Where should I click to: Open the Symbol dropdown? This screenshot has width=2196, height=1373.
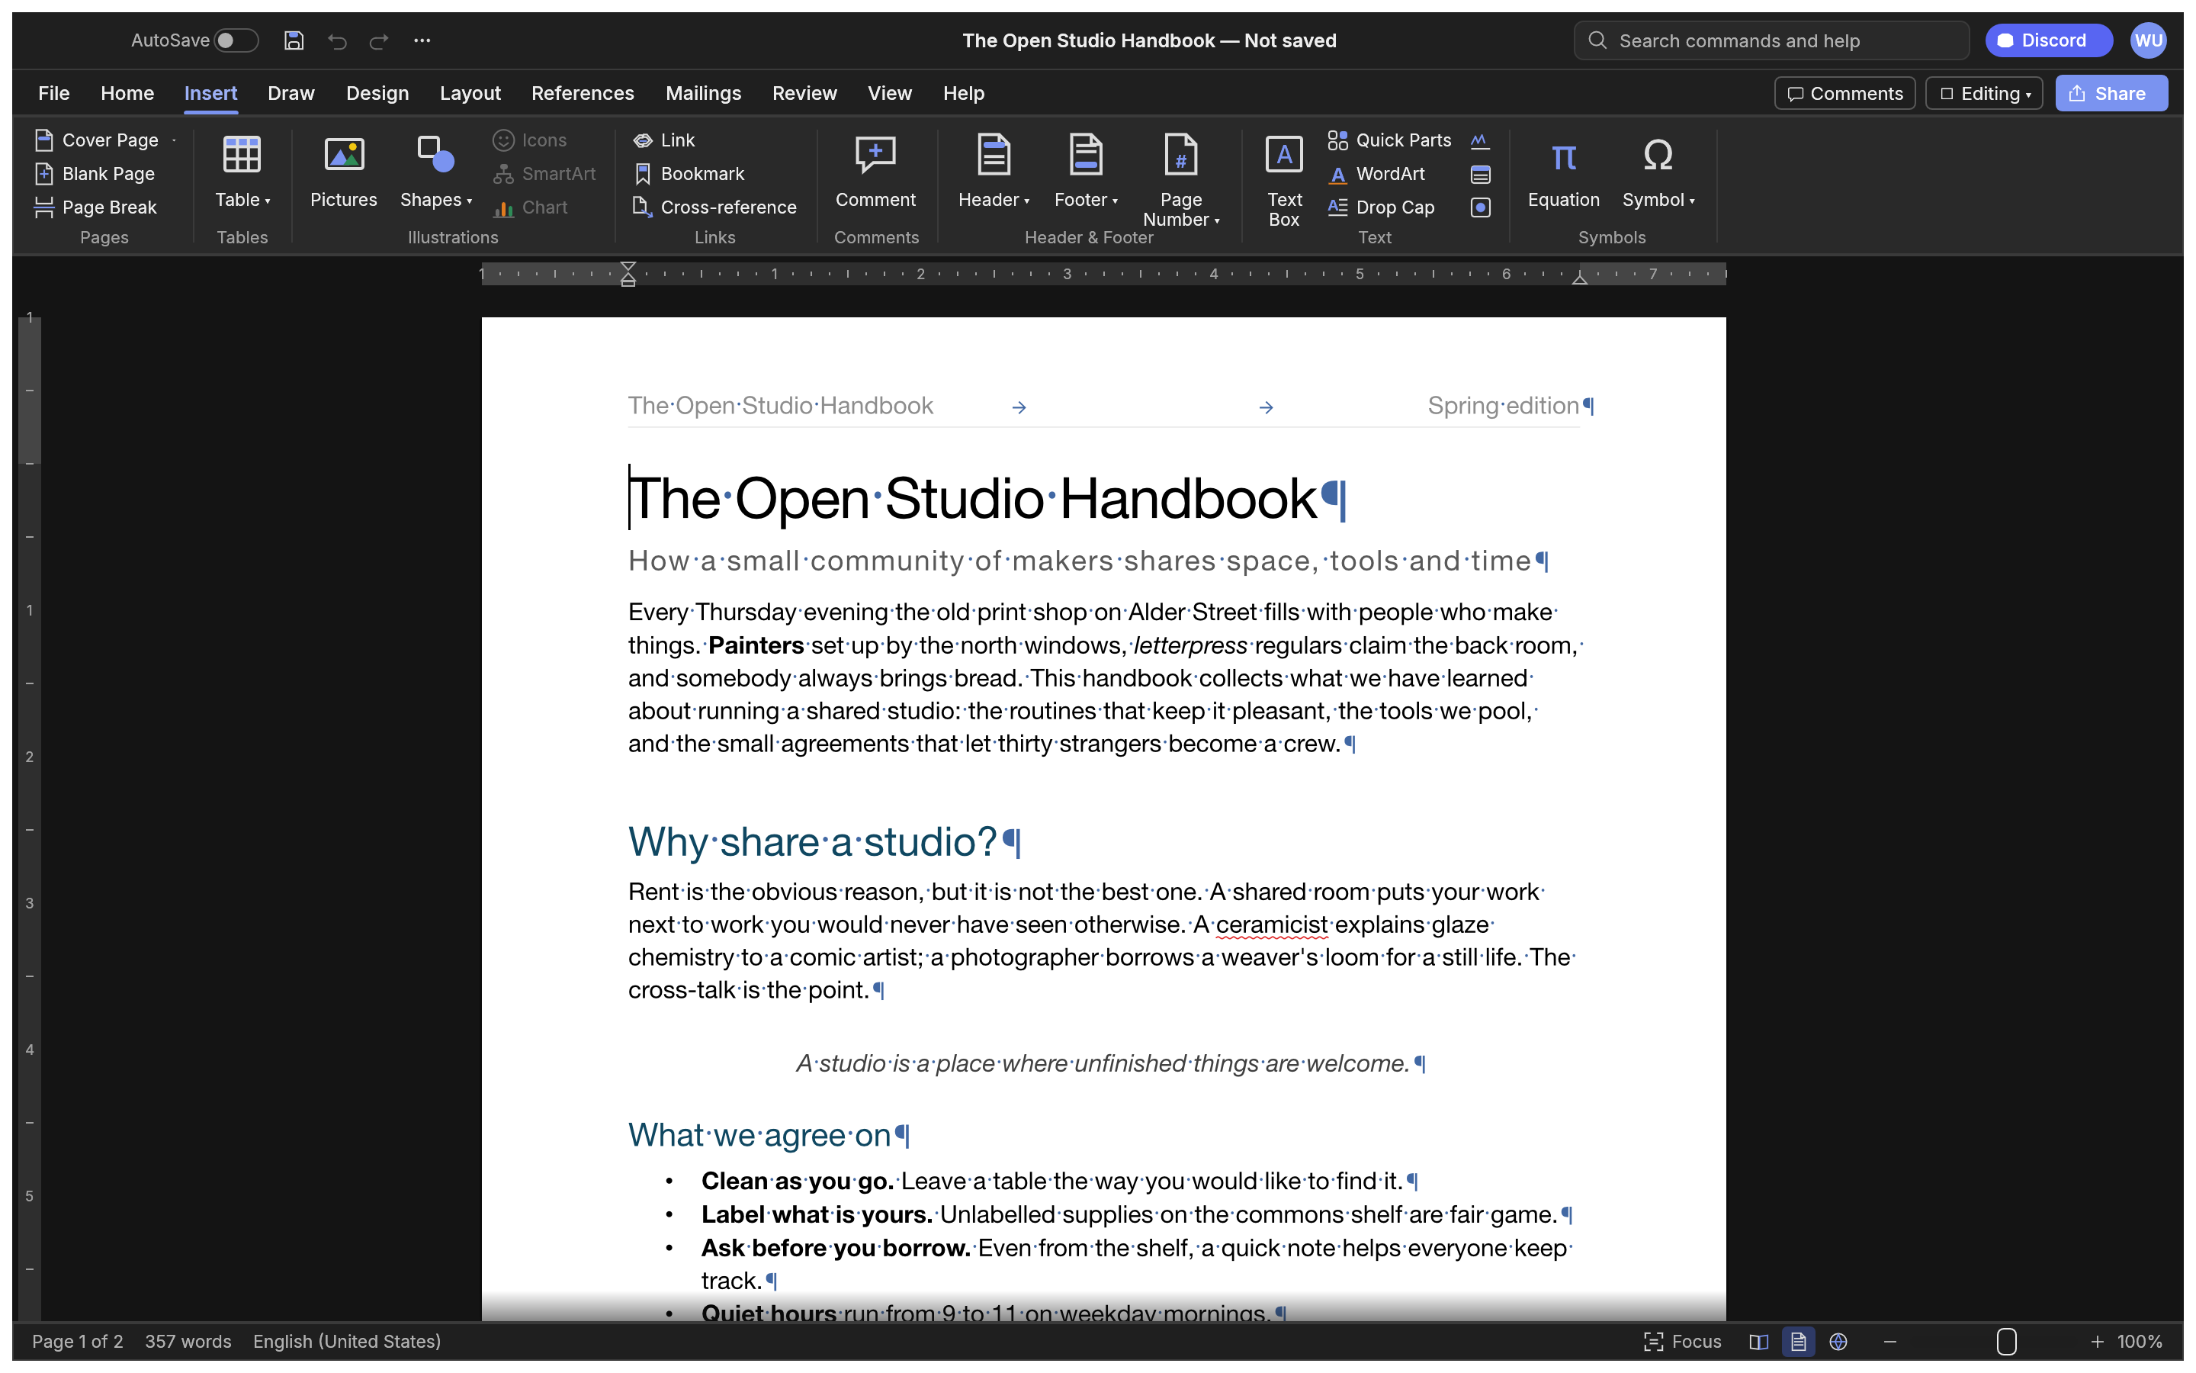coord(1658,172)
